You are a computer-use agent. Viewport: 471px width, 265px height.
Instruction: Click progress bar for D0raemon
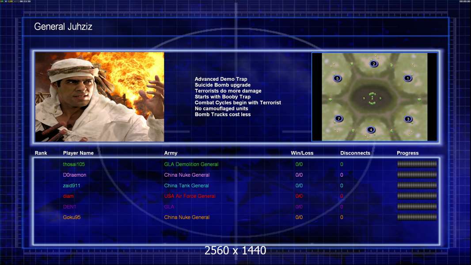tap(417, 174)
